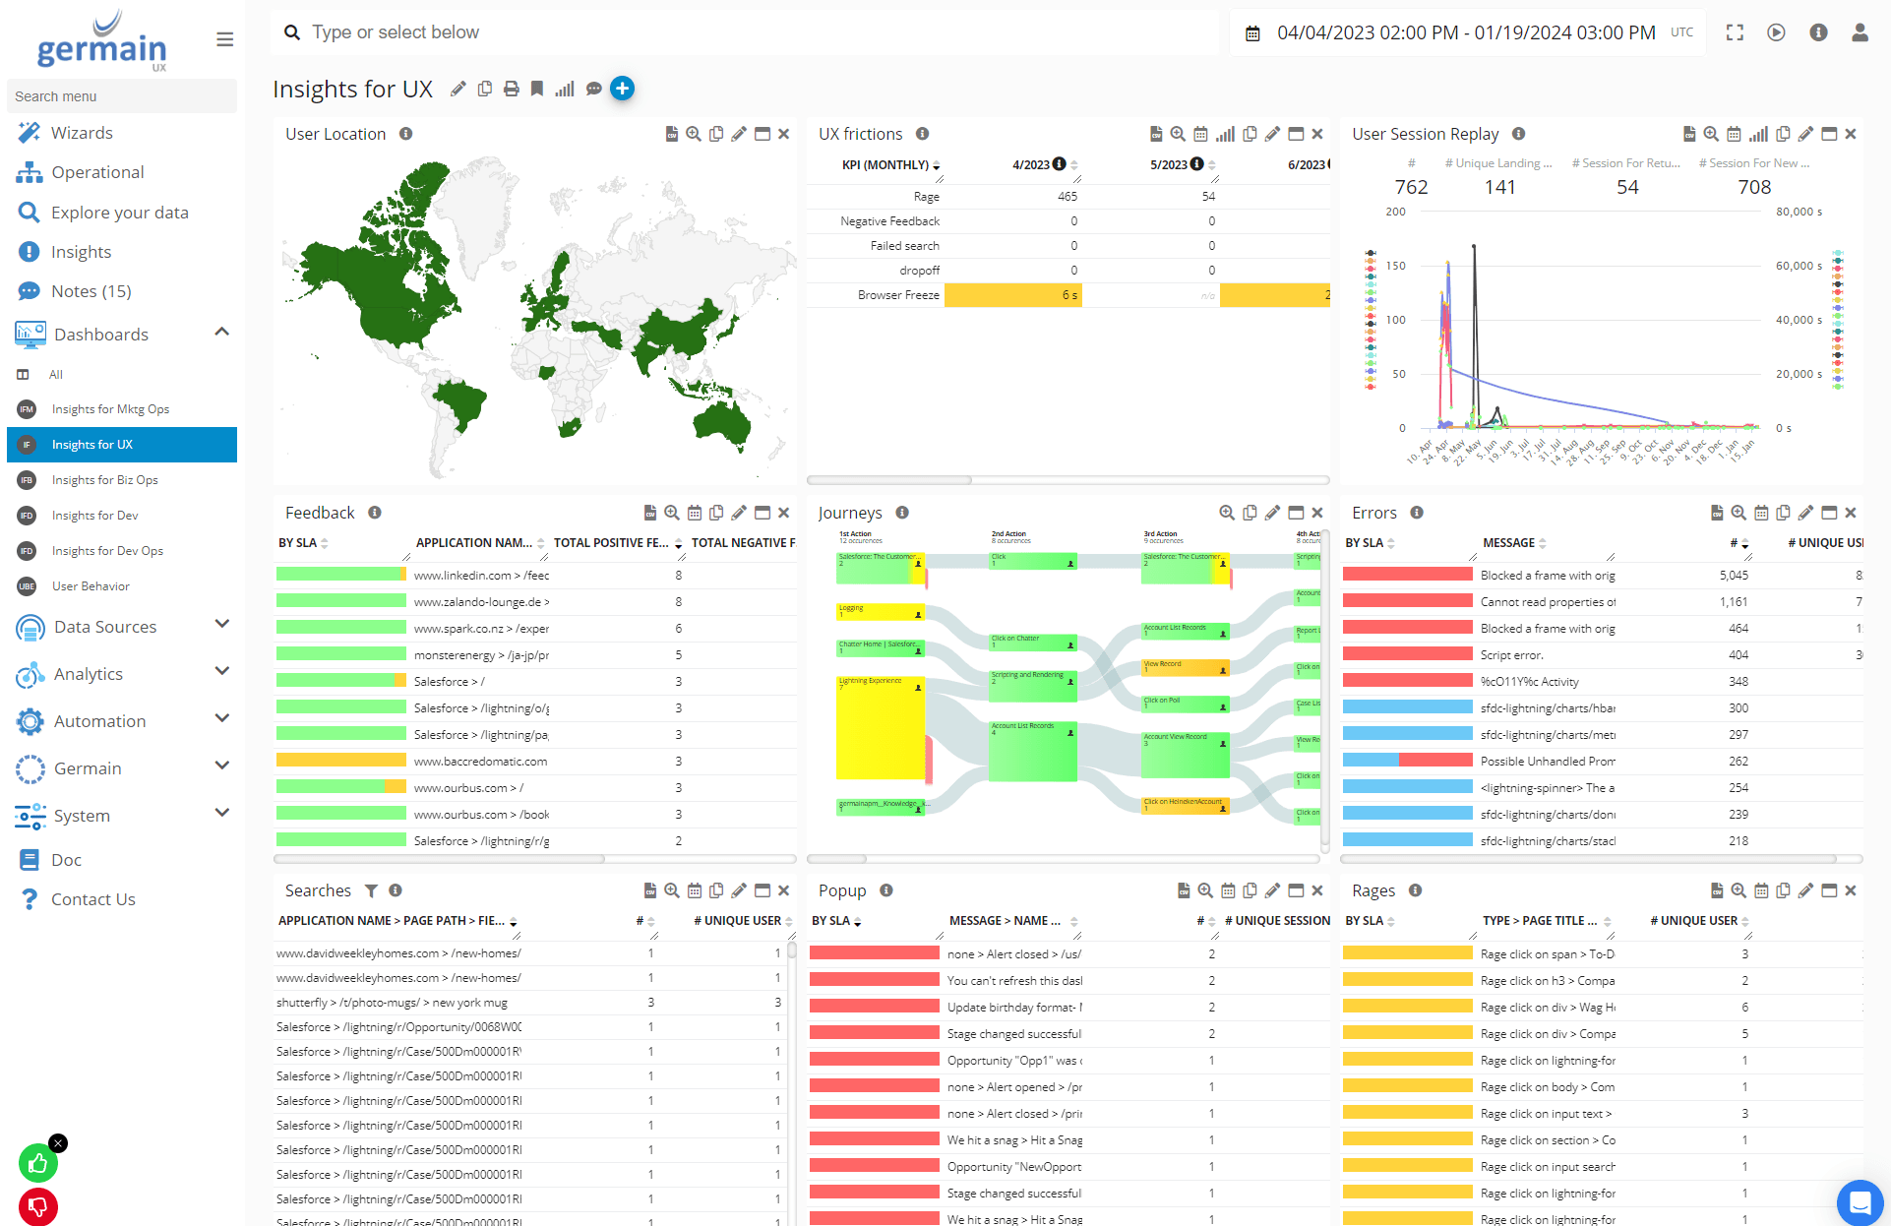
Task: Enter fullscreen mode from top bar
Action: click(1735, 32)
